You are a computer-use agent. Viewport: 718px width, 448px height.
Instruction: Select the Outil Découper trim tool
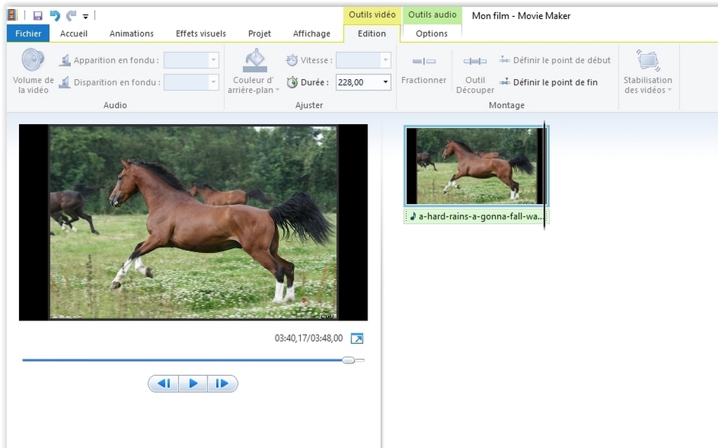[475, 74]
